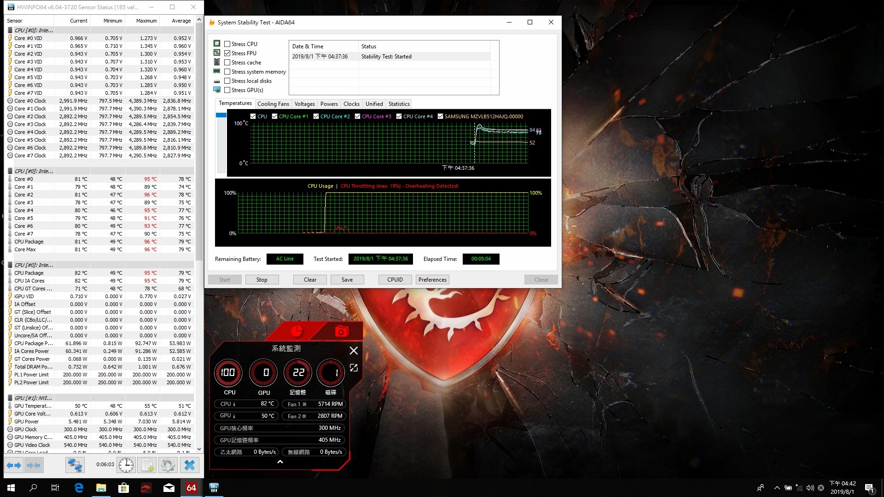Viewport: 884px width, 497px height.
Task: Open File Explorer from taskbar
Action: tap(101, 488)
